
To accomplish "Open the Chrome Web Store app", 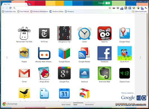I will 84,93.
